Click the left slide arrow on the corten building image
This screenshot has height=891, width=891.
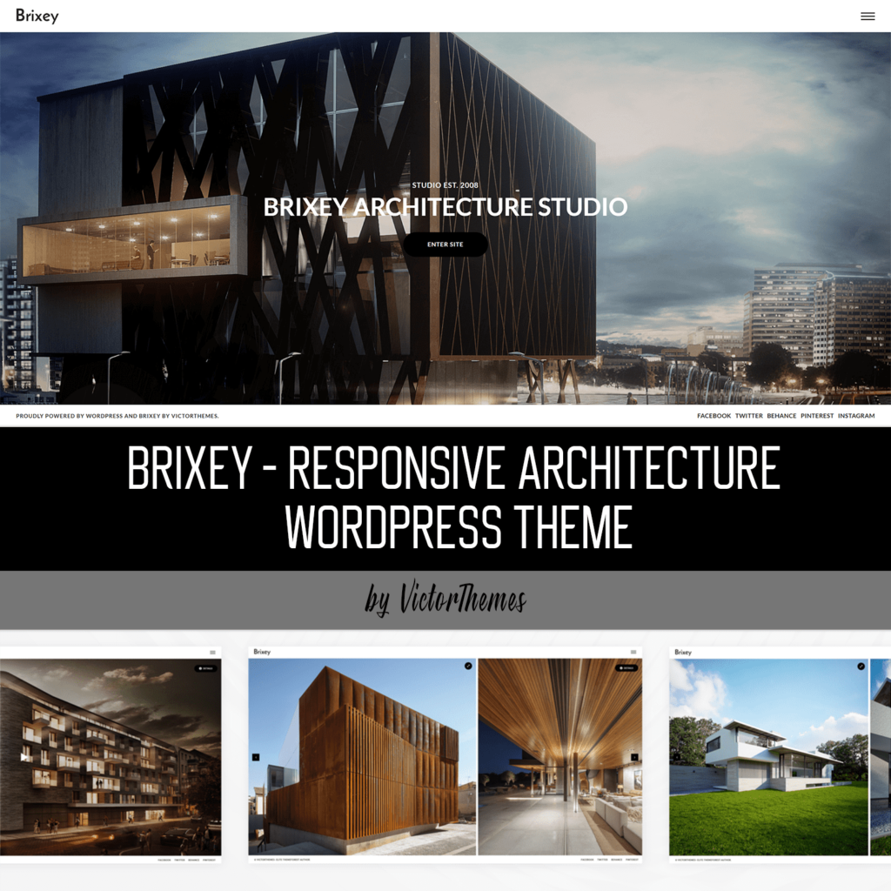[256, 755]
